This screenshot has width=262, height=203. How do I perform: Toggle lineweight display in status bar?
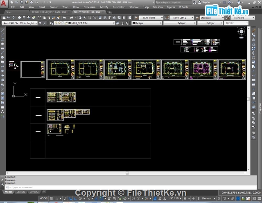[109, 198]
